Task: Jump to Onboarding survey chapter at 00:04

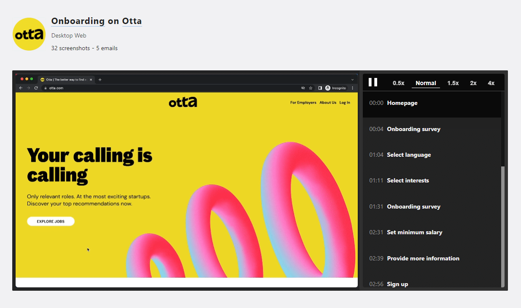Action: [432, 129]
